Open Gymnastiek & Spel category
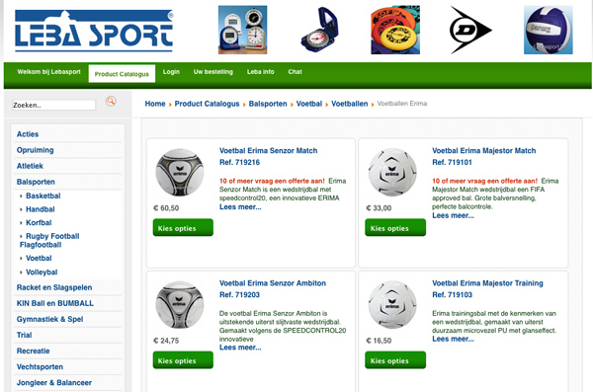This screenshot has height=392, width=593. [49, 319]
